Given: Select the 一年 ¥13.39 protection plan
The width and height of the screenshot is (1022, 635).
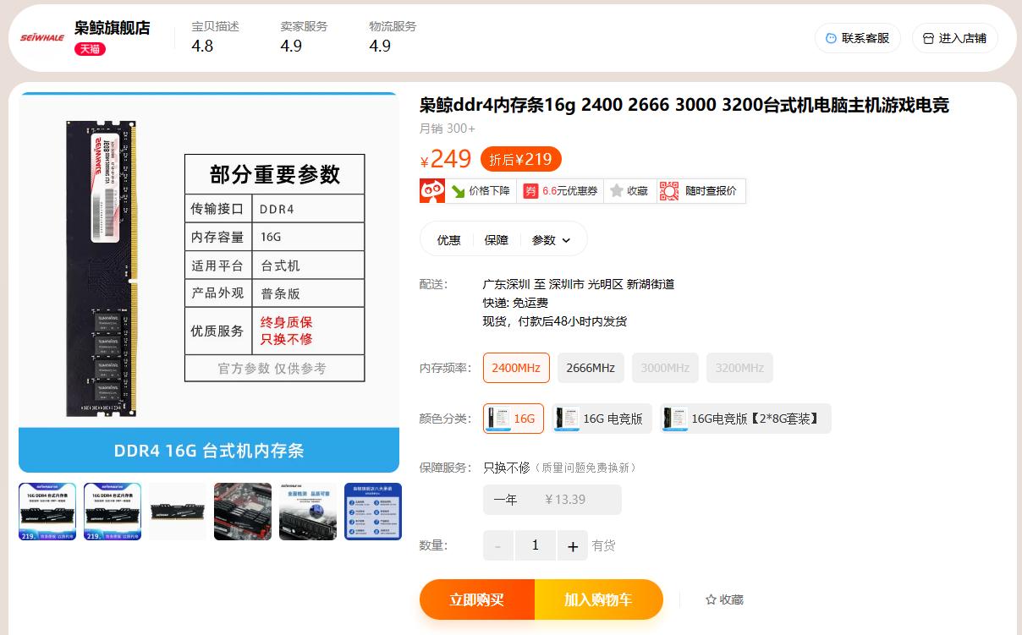Looking at the screenshot, I should click(x=551, y=500).
